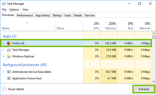This screenshot has height=95, width=156.
Task: Switch to the App history tab
Action: (43, 15)
